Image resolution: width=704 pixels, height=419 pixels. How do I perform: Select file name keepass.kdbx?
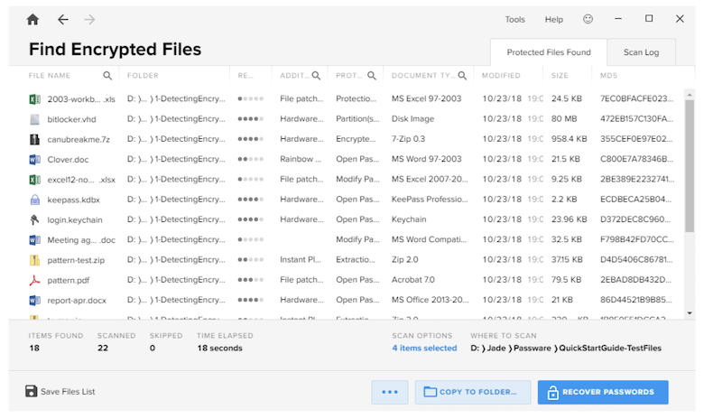click(74, 200)
